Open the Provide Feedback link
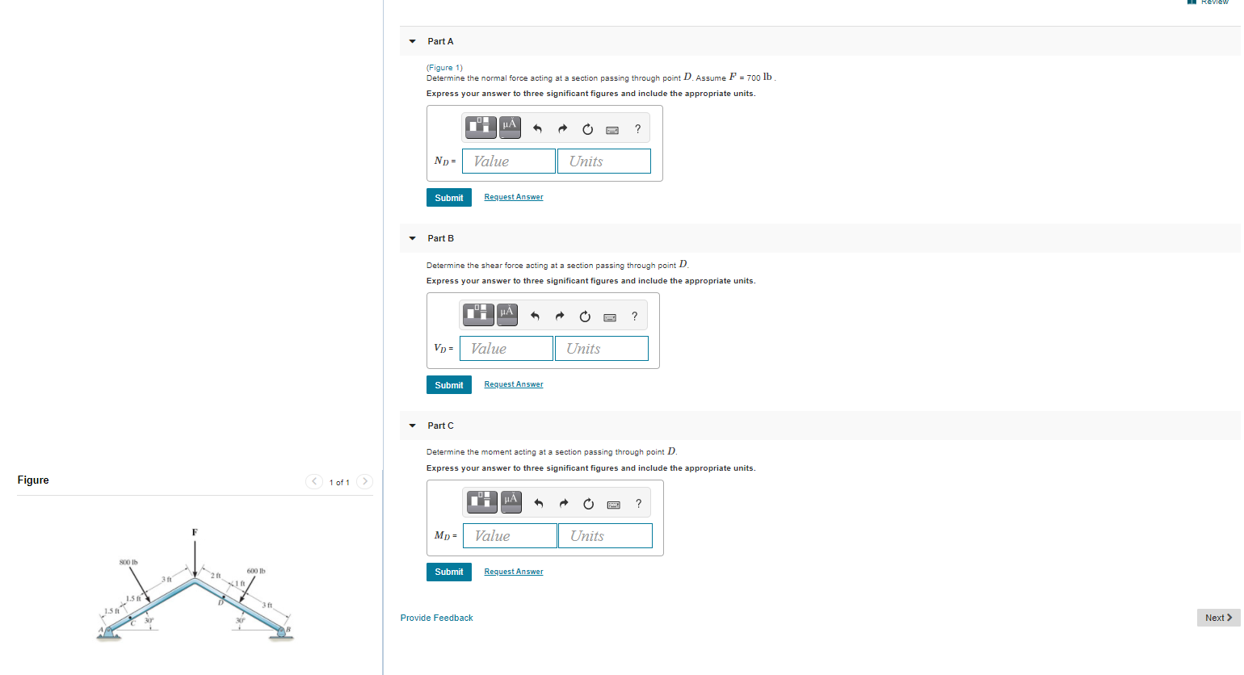Screen dimensions: 1244x675 coord(437,618)
